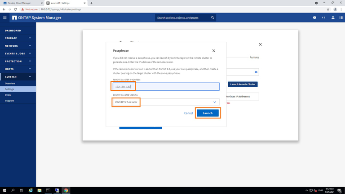
Task: Open the hamburger navigation menu
Action: (x=5, y=18)
